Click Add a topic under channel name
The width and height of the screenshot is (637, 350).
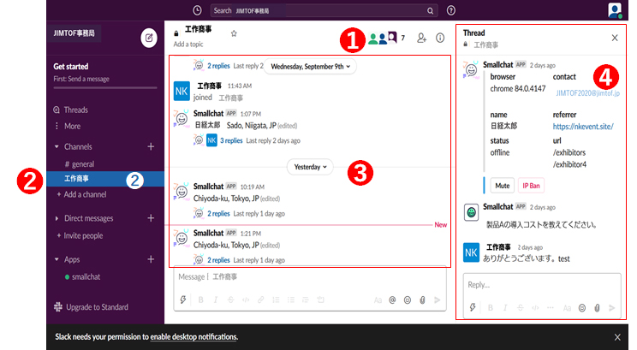click(188, 44)
